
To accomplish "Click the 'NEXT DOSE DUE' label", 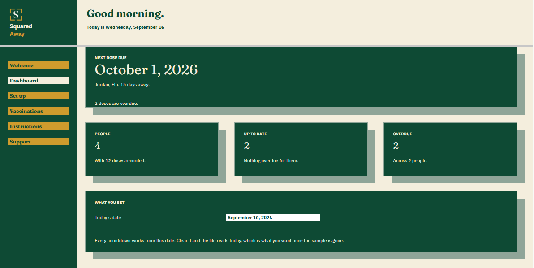I will click(111, 58).
